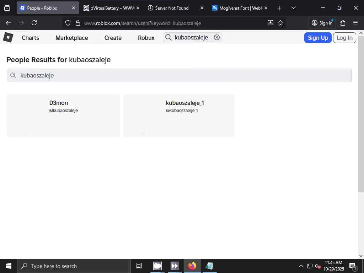Go back with the browser back arrow
The width and height of the screenshot is (364, 273).
pos(9,23)
